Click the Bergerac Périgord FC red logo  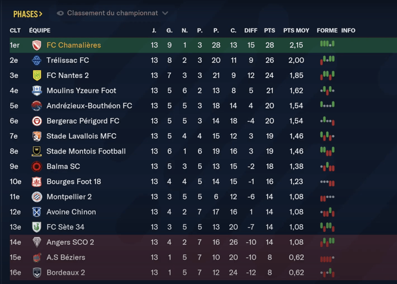[x=36, y=121]
